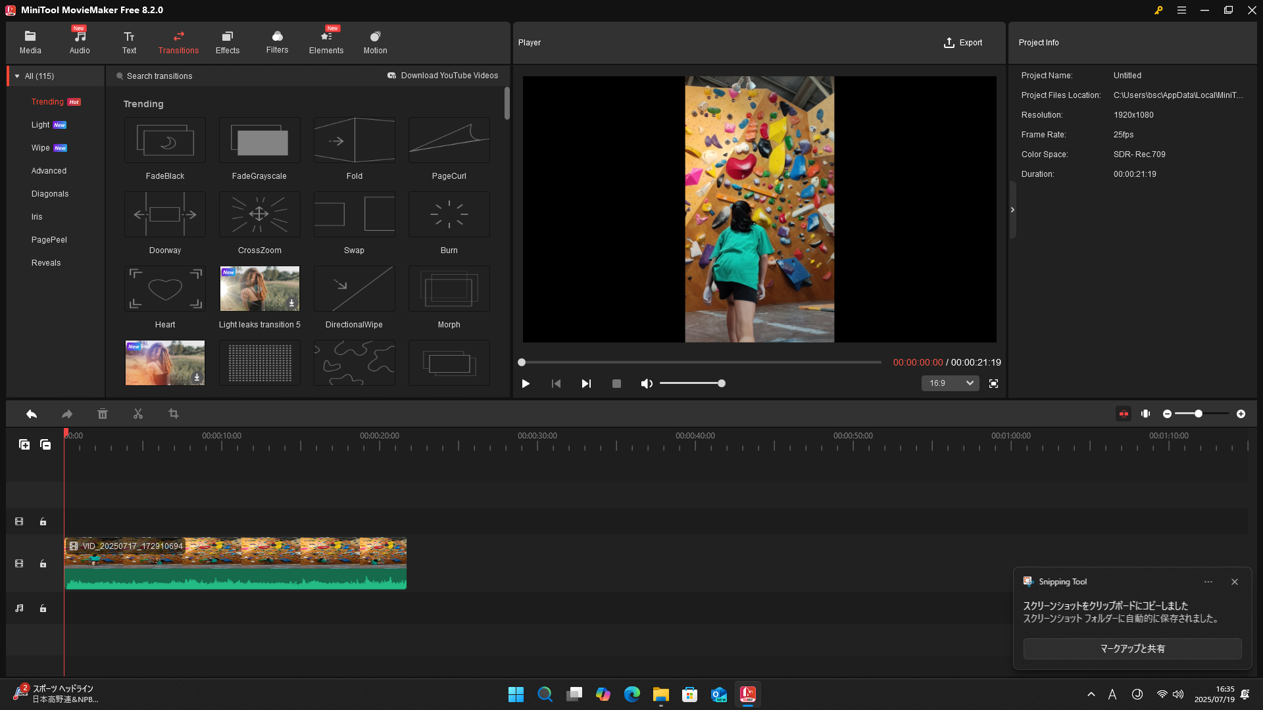Select the Swap transition
Viewport: 1263px width, 710px height.
355,214
